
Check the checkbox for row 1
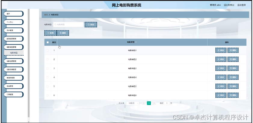(48, 51)
